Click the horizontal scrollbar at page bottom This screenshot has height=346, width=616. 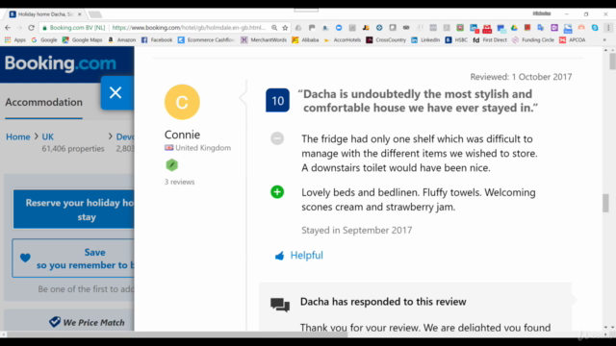pyautogui.click(x=177, y=334)
